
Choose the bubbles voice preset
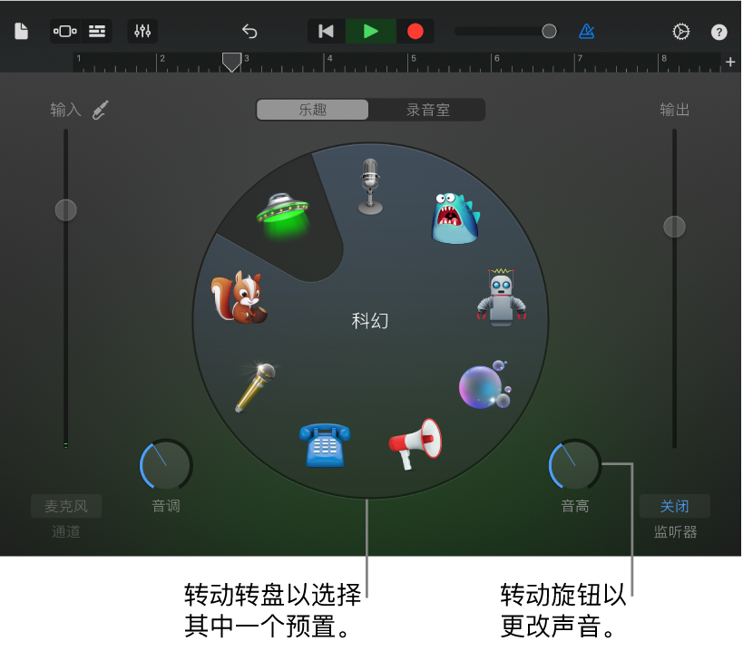[484, 384]
